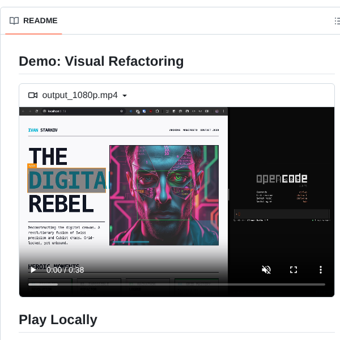Click the output_1080p.mp4 filename label
This screenshot has width=340, height=340.
tap(80, 95)
